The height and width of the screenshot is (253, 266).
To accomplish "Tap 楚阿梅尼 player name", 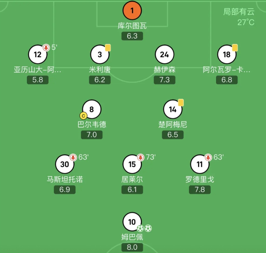I will point(173,124).
